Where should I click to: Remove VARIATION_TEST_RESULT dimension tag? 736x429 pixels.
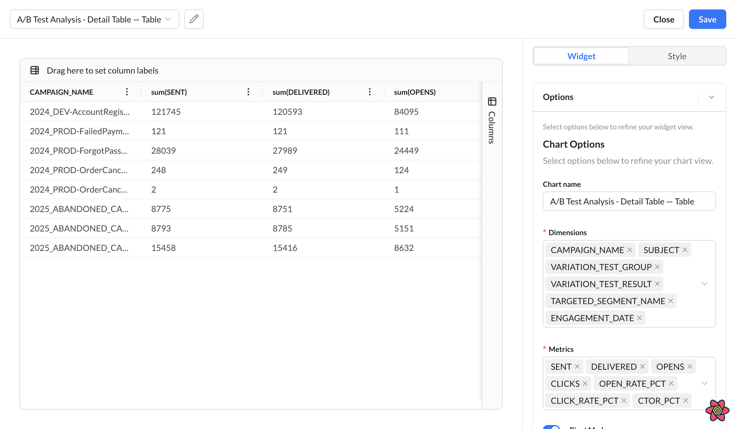coord(657,284)
